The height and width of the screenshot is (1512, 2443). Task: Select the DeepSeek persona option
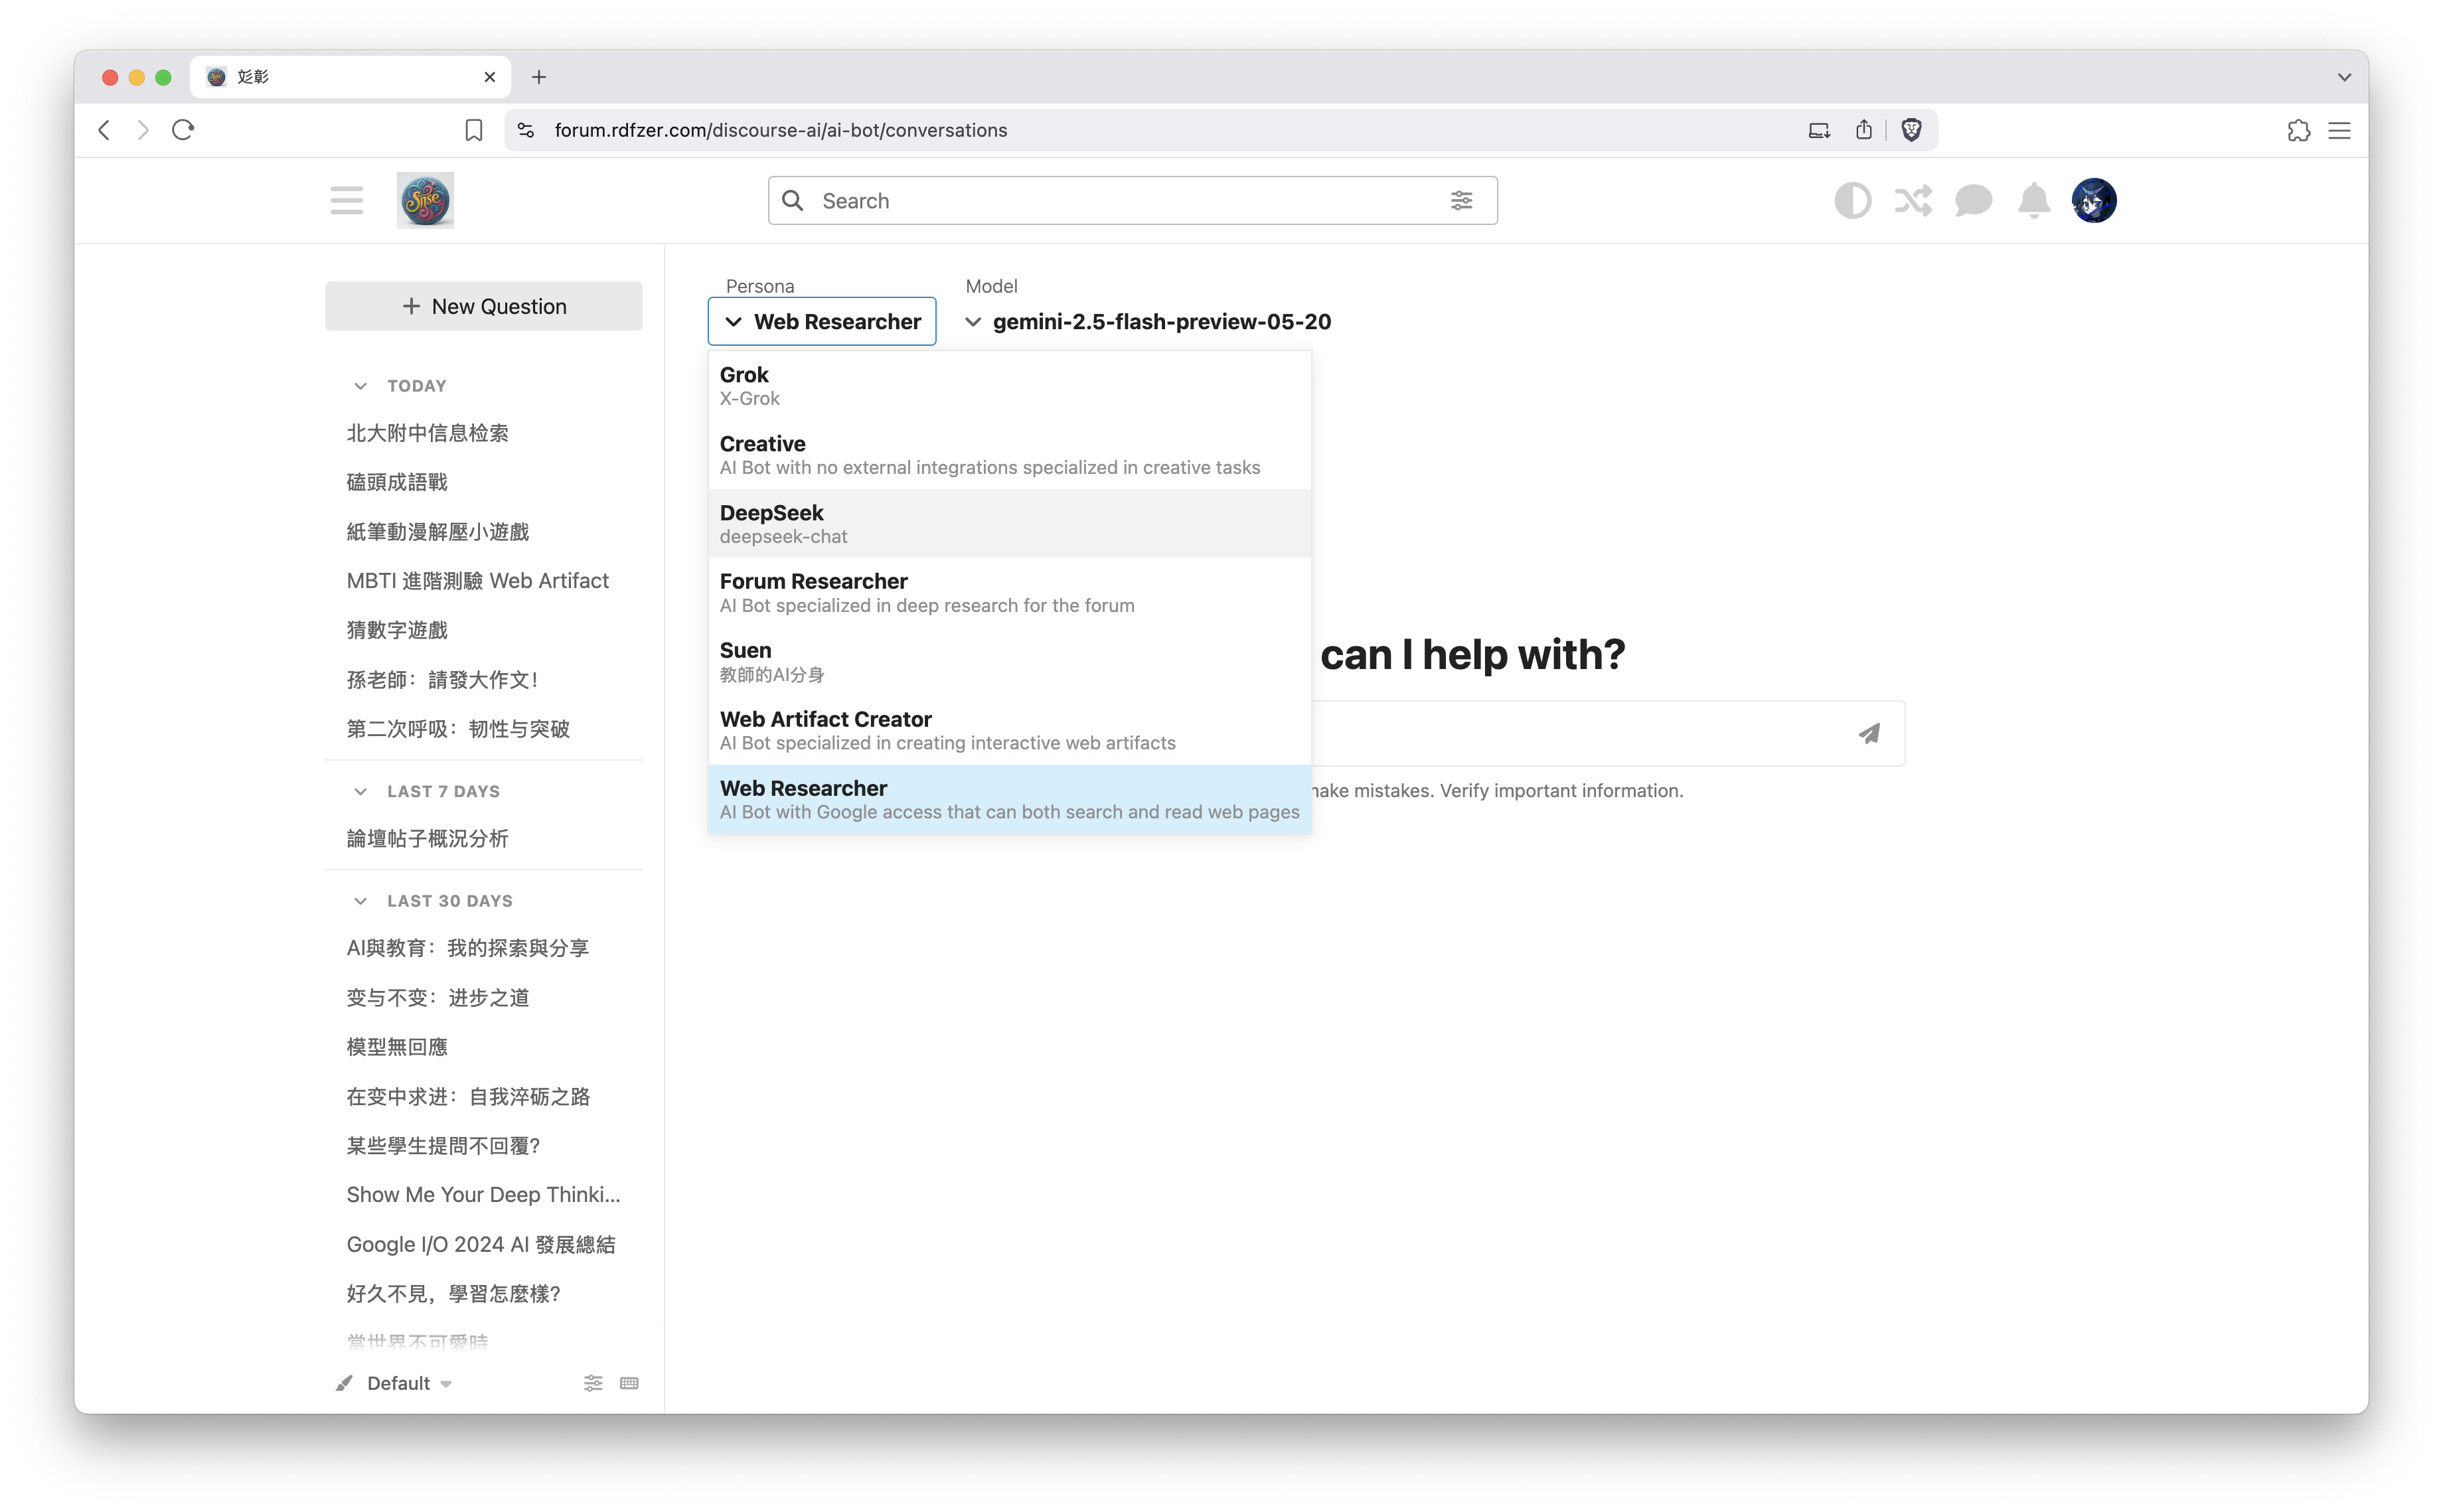pos(1008,523)
